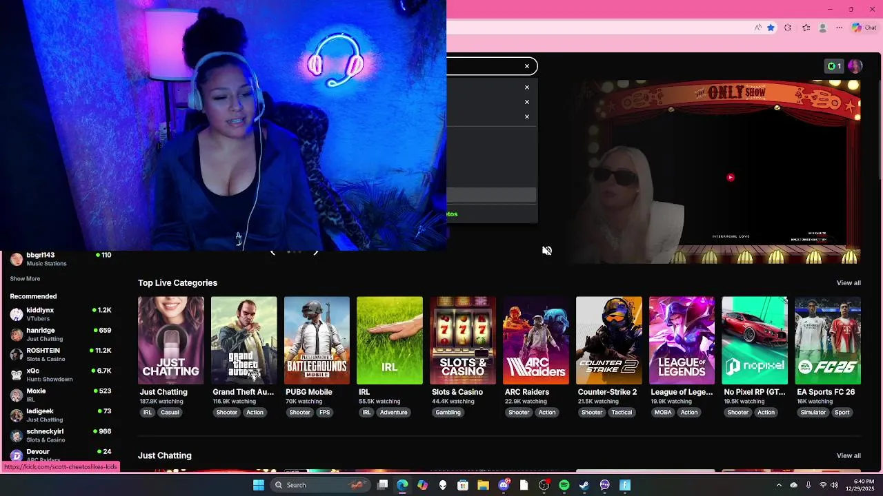Viewport: 883px width, 496px height.
Task: Remove the second search history entry
Action: (x=527, y=102)
